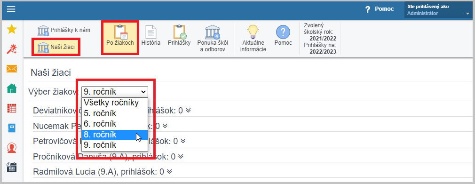Click the yellow star favorites icon

[11, 29]
